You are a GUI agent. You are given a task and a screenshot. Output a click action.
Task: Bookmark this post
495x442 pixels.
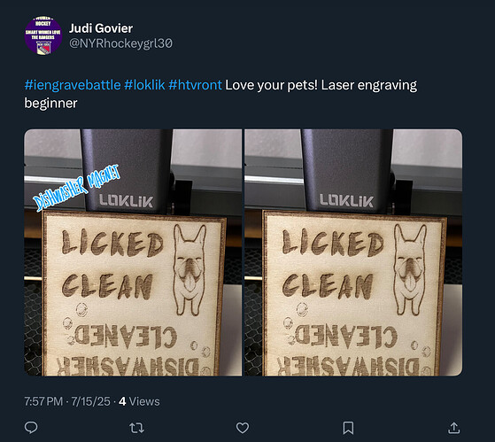348,428
